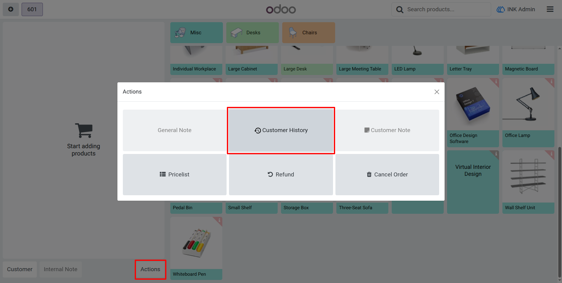This screenshot has width=562, height=283.
Task: Add Office Design Software product
Action: pos(473,113)
